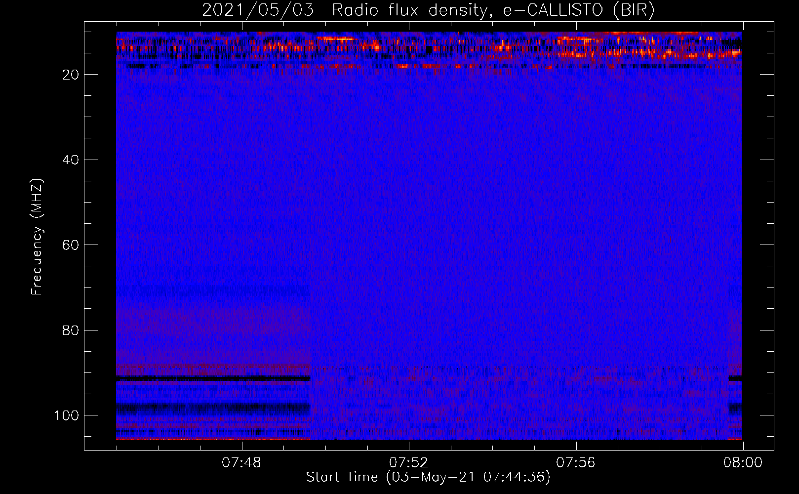Click the '07:52' time tick label
This screenshot has width=799, height=494.
tap(408, 463)
